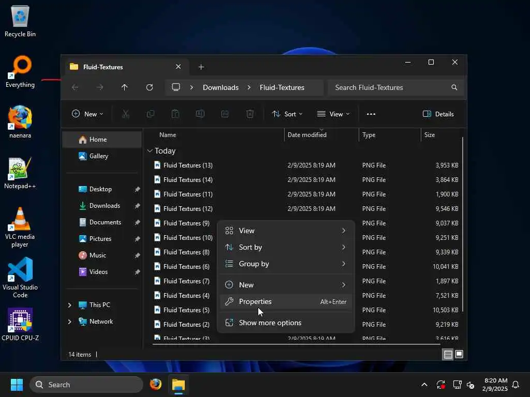Open Documents in navigation pane
Viewport: 530px width, 397px height.
coord(102,222)
